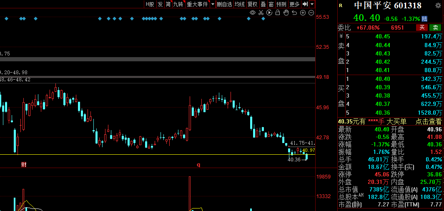444x211 pixels.
Task: Toggle the 九转 indicator
Action: click(x=178, y=4)
